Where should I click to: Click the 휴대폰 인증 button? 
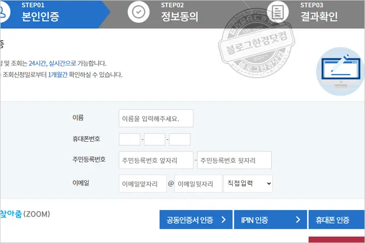(337, 220)
